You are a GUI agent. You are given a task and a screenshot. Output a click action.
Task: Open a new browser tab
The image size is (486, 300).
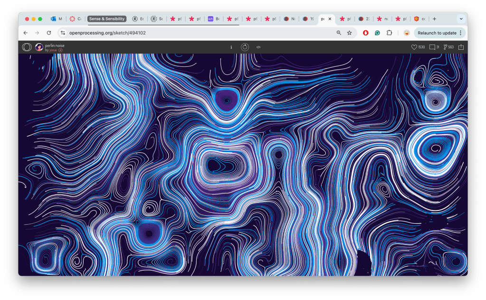tap(434, 19)
